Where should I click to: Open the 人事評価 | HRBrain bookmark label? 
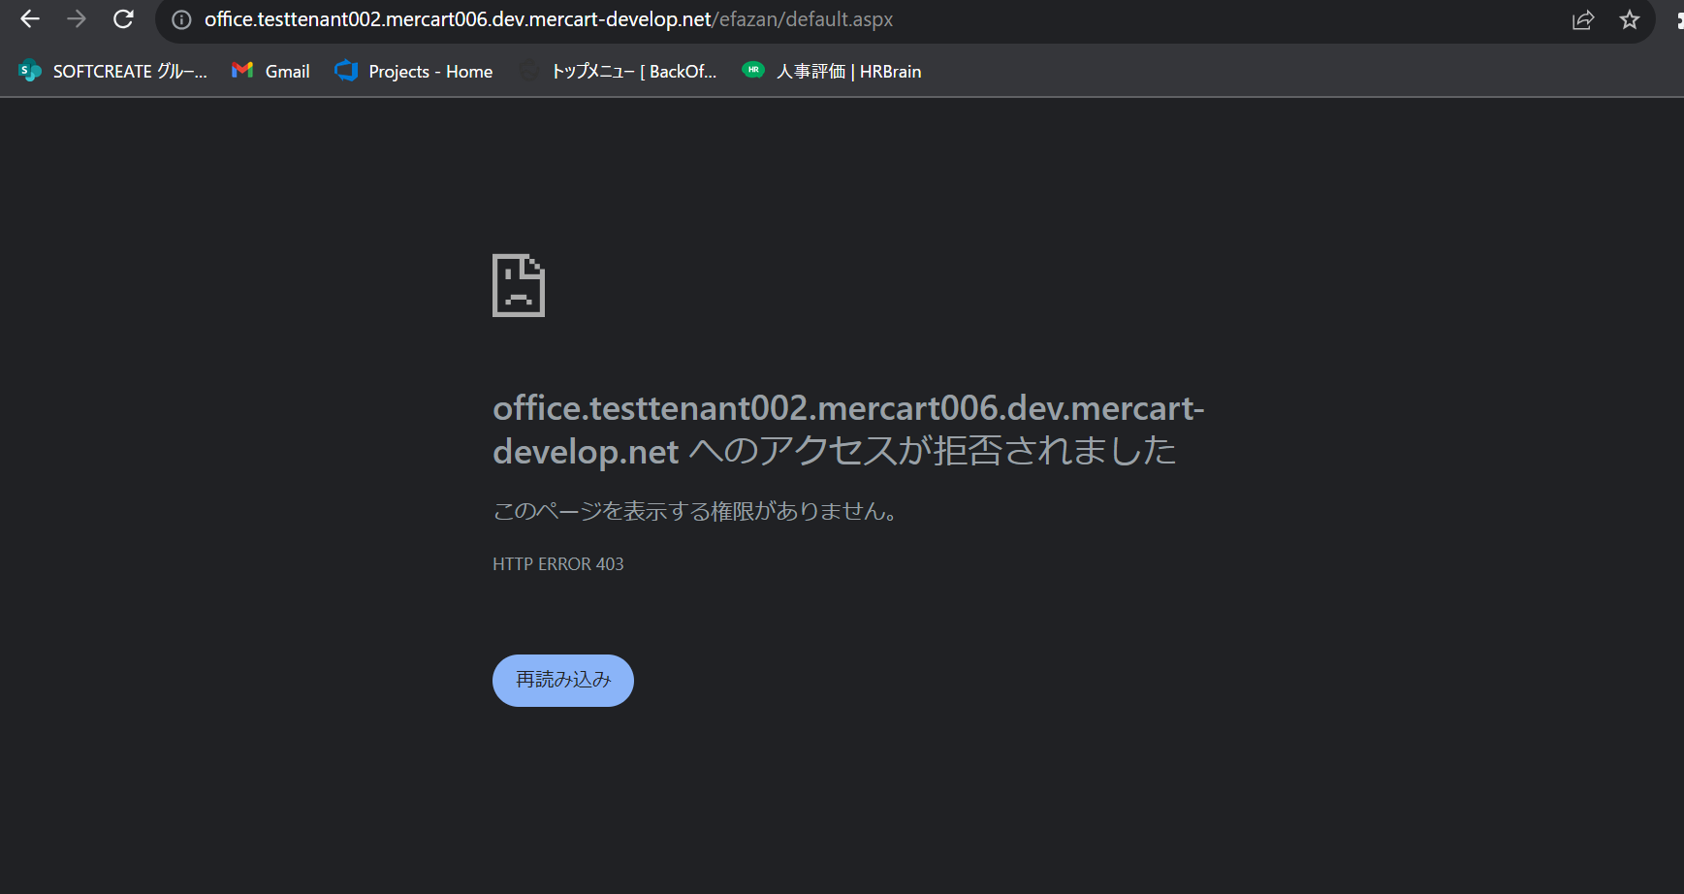click(x=848, y=72)
